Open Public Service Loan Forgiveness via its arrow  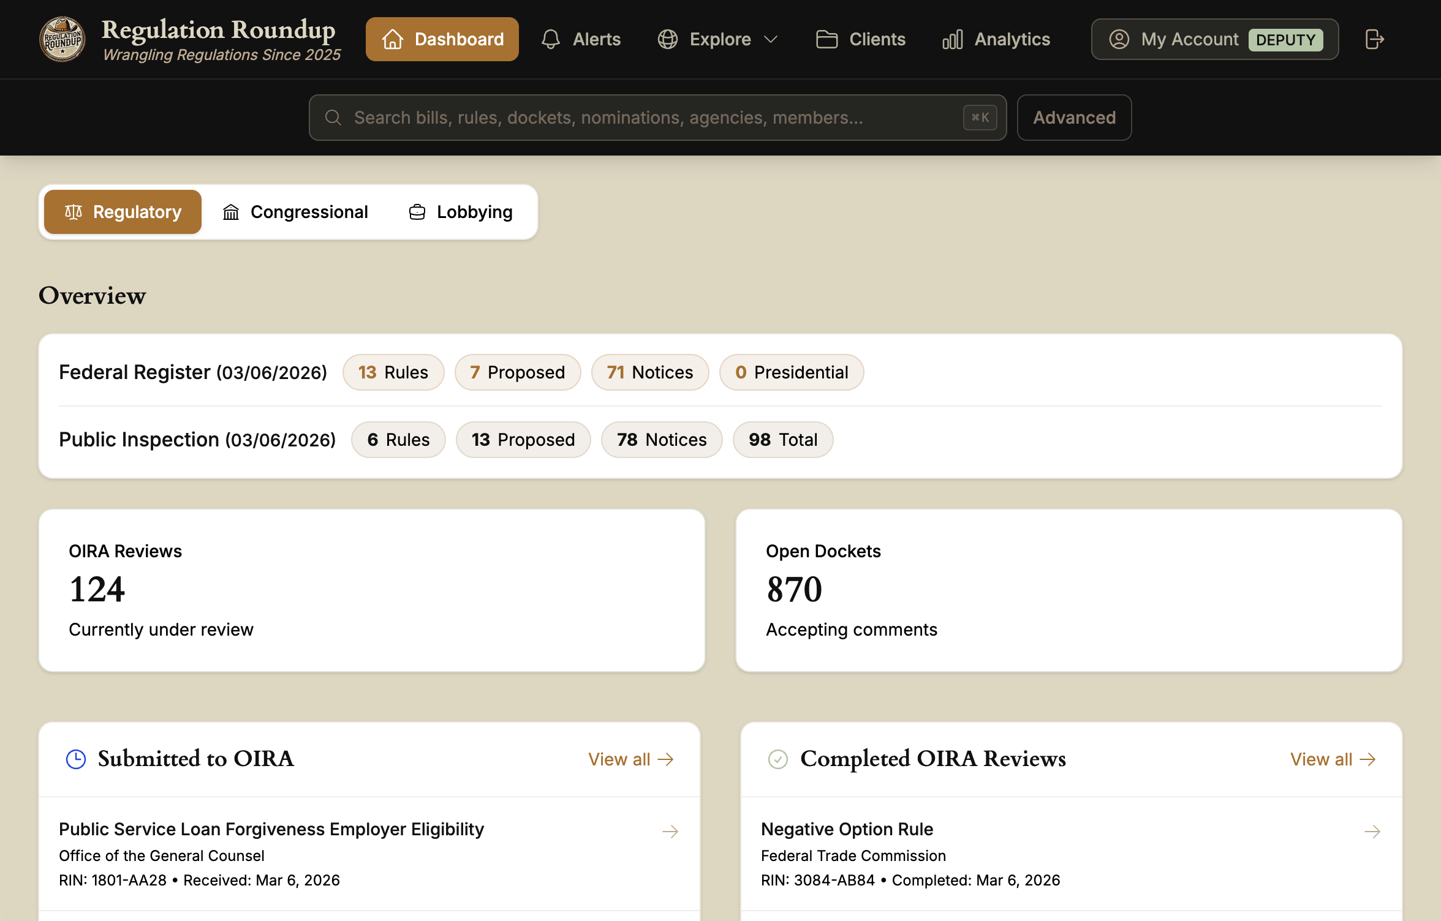point(670,832)
